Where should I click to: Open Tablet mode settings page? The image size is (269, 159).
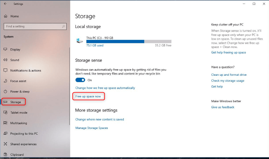(19, 113)
